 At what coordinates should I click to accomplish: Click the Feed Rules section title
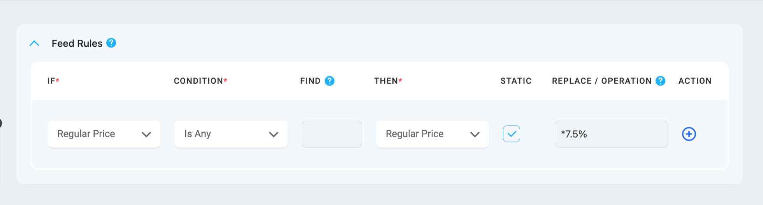pyautogui.click(x=77, y=43)
